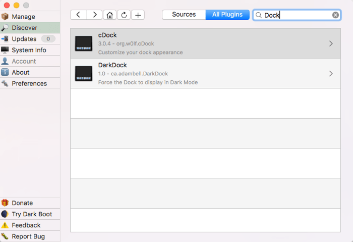The width and height of the screenshot is (353, 242).
Task: Click the Donate gift icon
Action: 5,203
